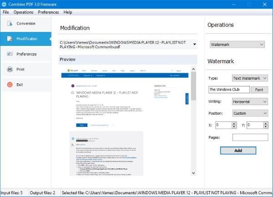Viewport: 273px width, 197px height.
Task: Click the Add watermark button
Action: pyautogui.click(x=238, y=151)
